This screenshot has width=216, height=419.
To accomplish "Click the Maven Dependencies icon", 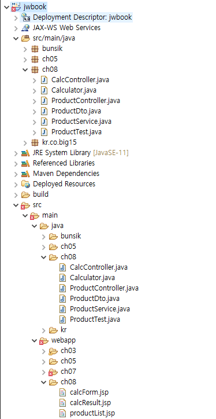I will click(x=25, y=174).
